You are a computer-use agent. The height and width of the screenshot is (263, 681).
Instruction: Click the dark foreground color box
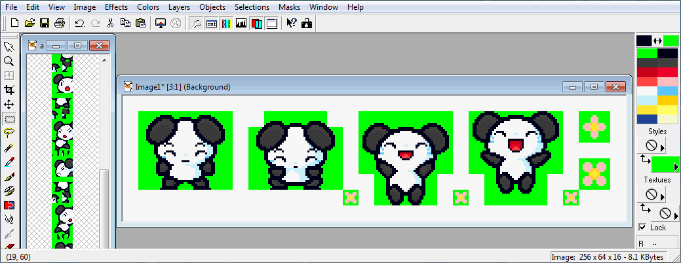click(644, 41)
